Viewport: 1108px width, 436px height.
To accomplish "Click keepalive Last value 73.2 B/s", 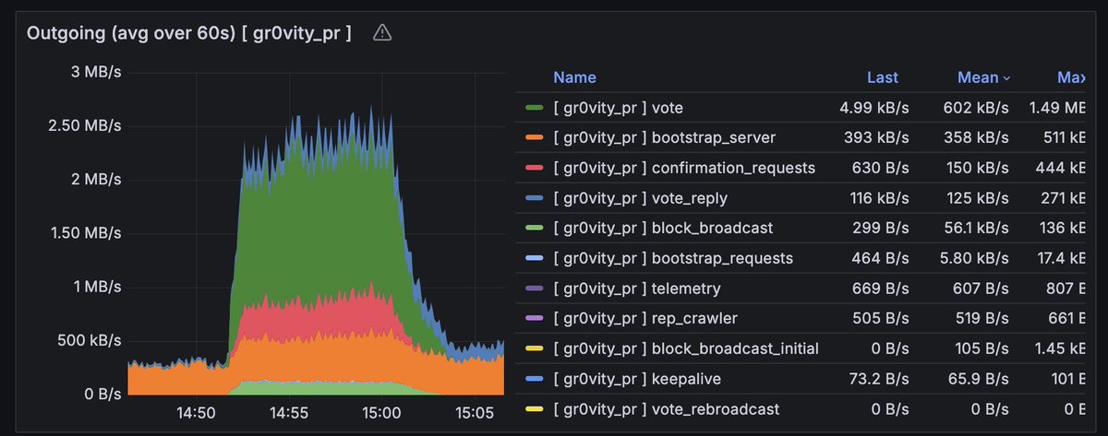I will pyautogui.click(x=878, y=379).
